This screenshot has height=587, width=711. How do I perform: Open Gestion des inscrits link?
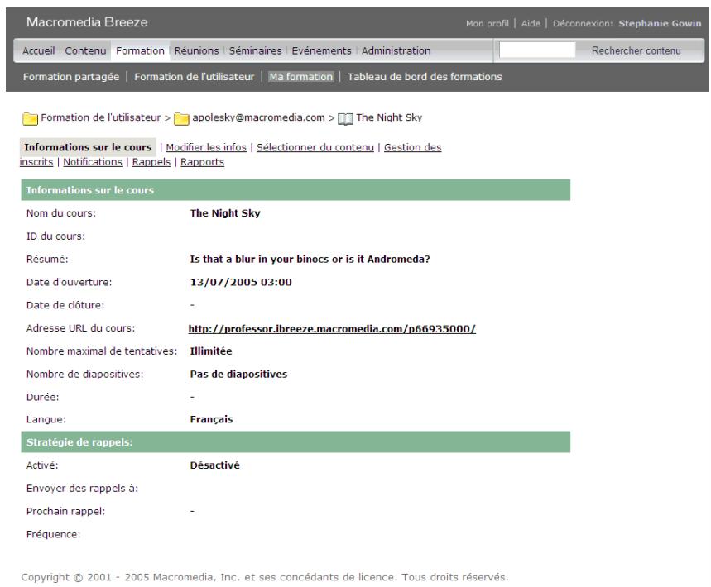(x=413, y=147)
